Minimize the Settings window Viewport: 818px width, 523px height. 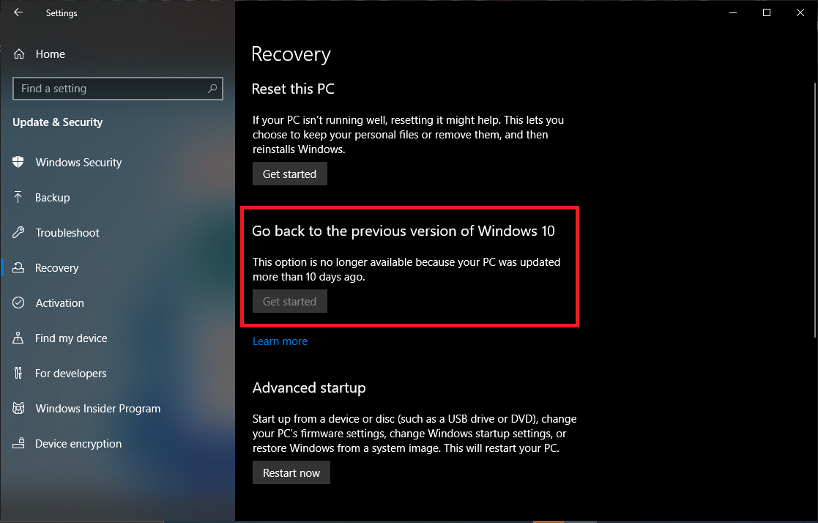[733, 12]
